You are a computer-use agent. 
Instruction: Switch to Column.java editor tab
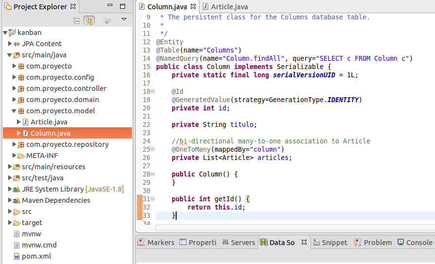pos(167,7)
